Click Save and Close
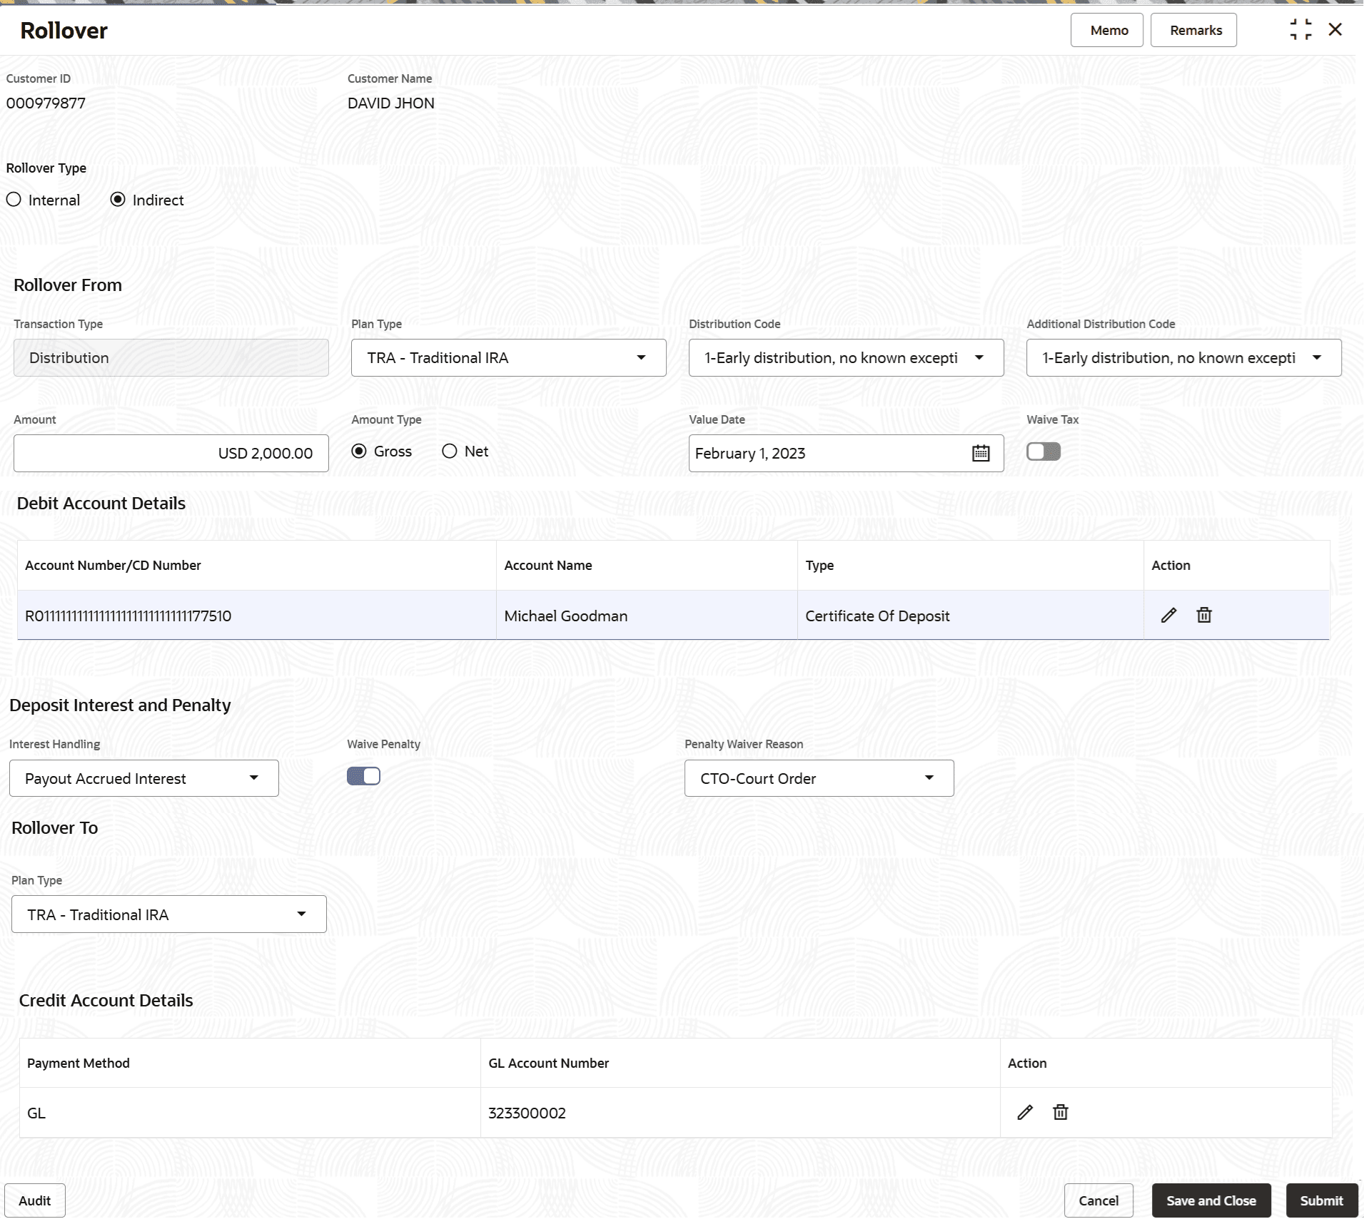The width and height of the screenshot is (1364, 1219). point(1211,1200)
